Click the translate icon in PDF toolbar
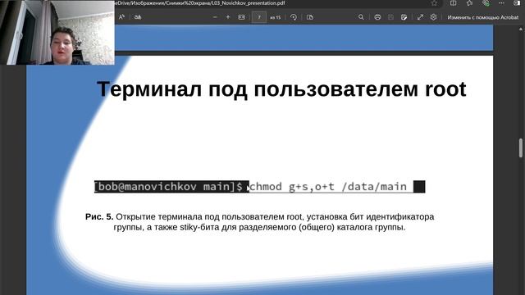525x295 pixels. point(138,17)
